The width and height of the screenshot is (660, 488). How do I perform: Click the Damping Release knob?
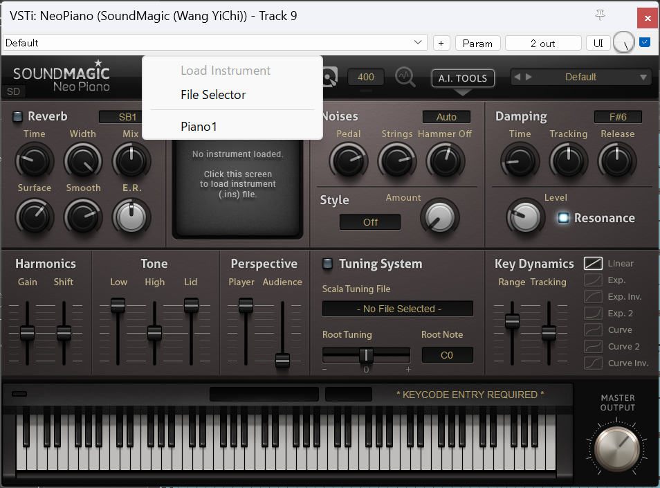point(617,161)
